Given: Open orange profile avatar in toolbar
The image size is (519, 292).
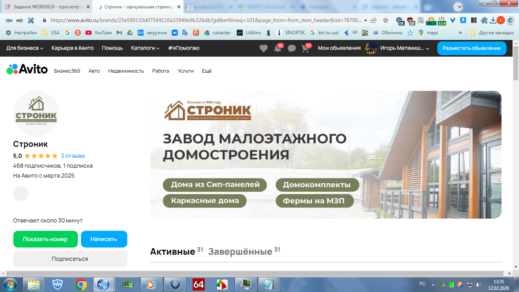Looking at the screenshot, I should click(501, 21).
